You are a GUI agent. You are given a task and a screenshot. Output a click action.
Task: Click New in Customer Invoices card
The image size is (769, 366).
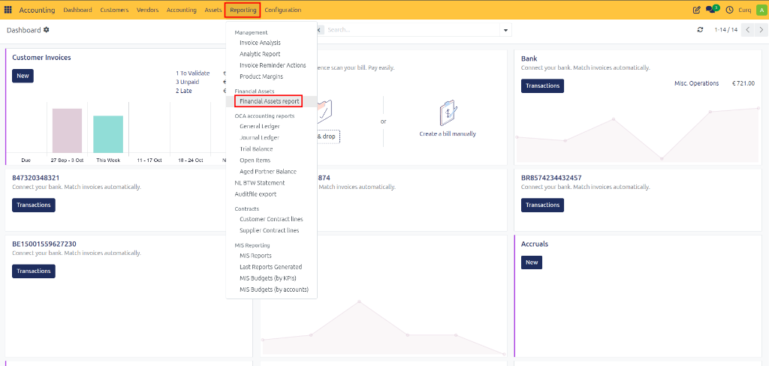23,76
